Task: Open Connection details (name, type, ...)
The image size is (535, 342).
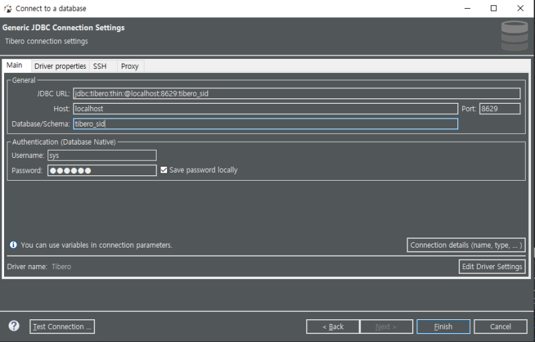Action: [466, 245]
